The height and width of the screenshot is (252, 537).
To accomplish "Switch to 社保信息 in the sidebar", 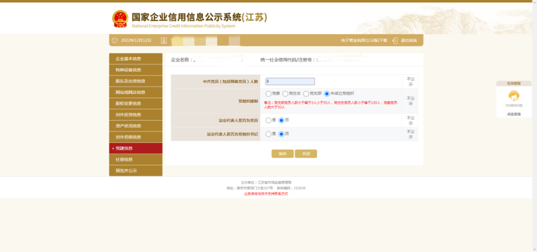I will pos(136,160).
